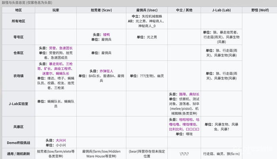The width and height of the screenshot is (277, 159).
Task: Click the 零号区 row header
Action: coord(18,37)
